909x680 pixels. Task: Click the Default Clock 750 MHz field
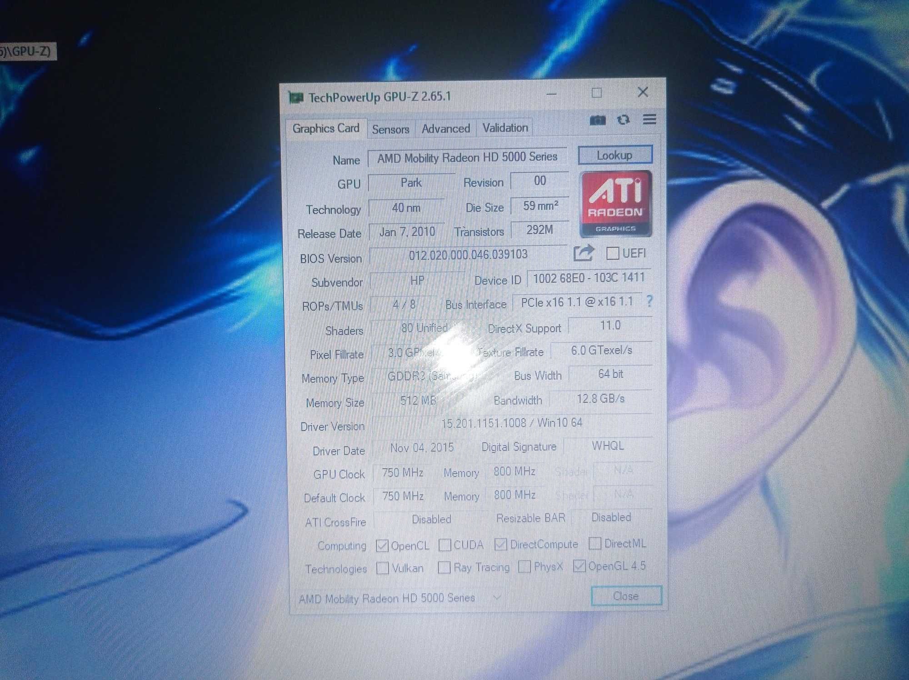click(403, 496)
